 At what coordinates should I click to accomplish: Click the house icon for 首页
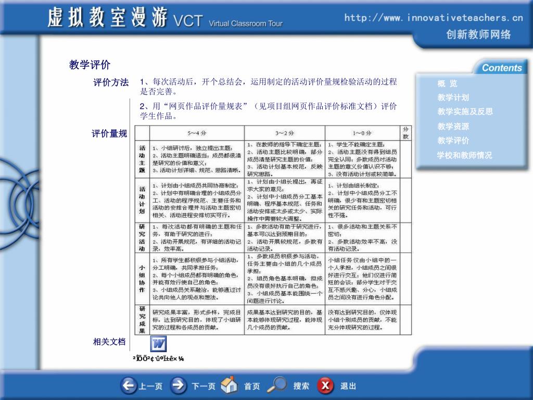click(229, 385)
